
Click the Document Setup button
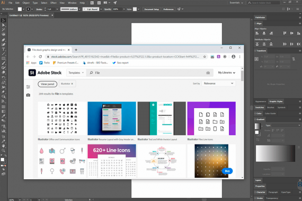(x=152, y=9)
